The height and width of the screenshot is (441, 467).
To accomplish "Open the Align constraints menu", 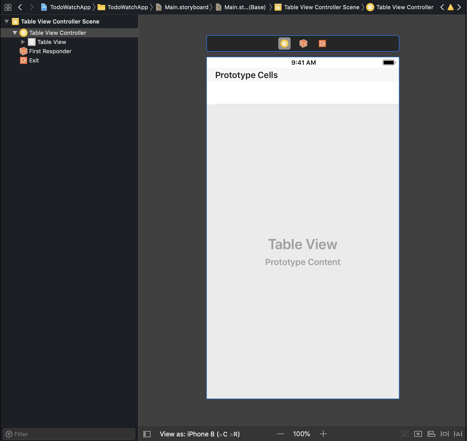I will (x=431, y=434).
